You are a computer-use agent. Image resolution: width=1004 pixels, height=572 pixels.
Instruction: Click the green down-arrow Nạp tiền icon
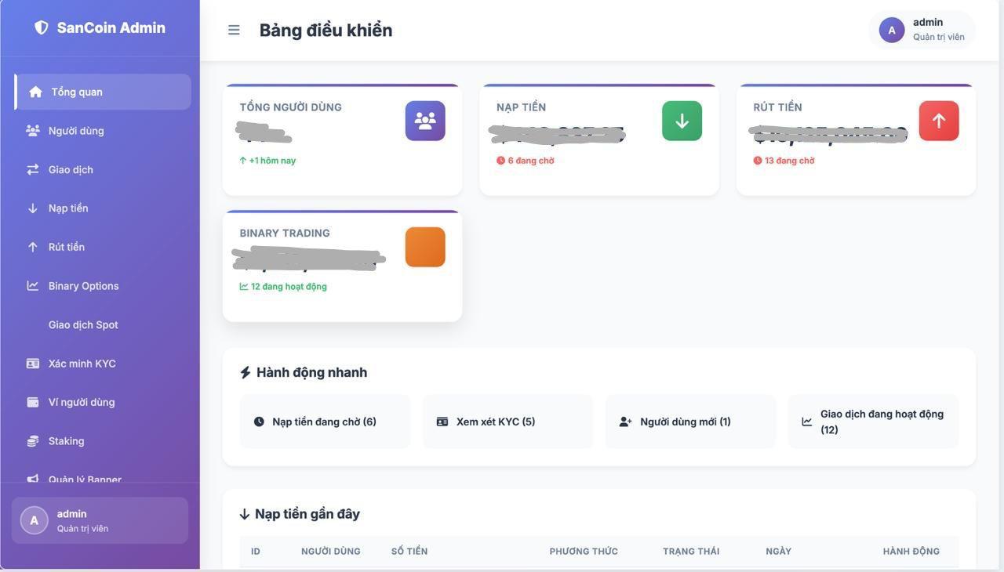(682, 121)
